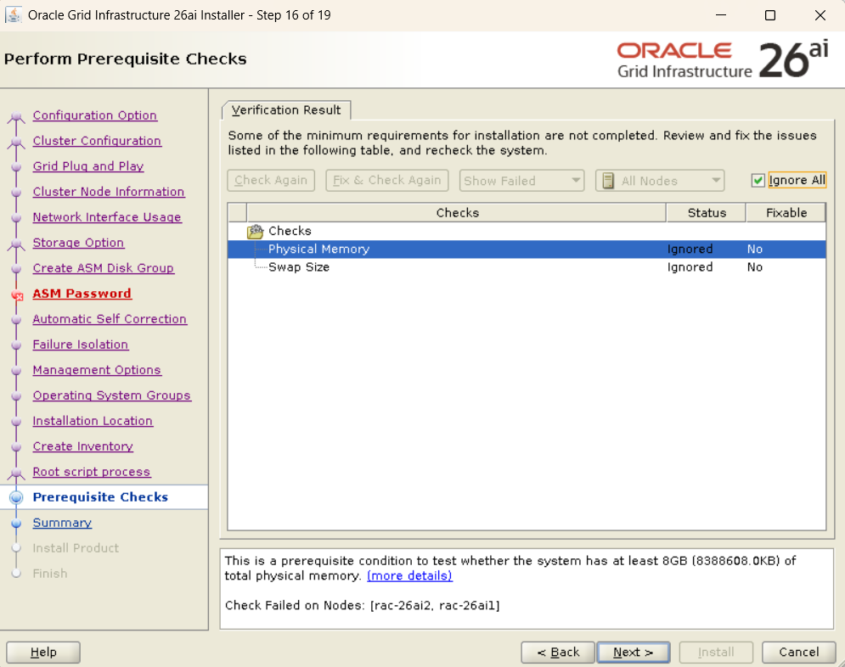845x667 pixels.
Task: Open the more details link
Action: [x=409, y=576]
